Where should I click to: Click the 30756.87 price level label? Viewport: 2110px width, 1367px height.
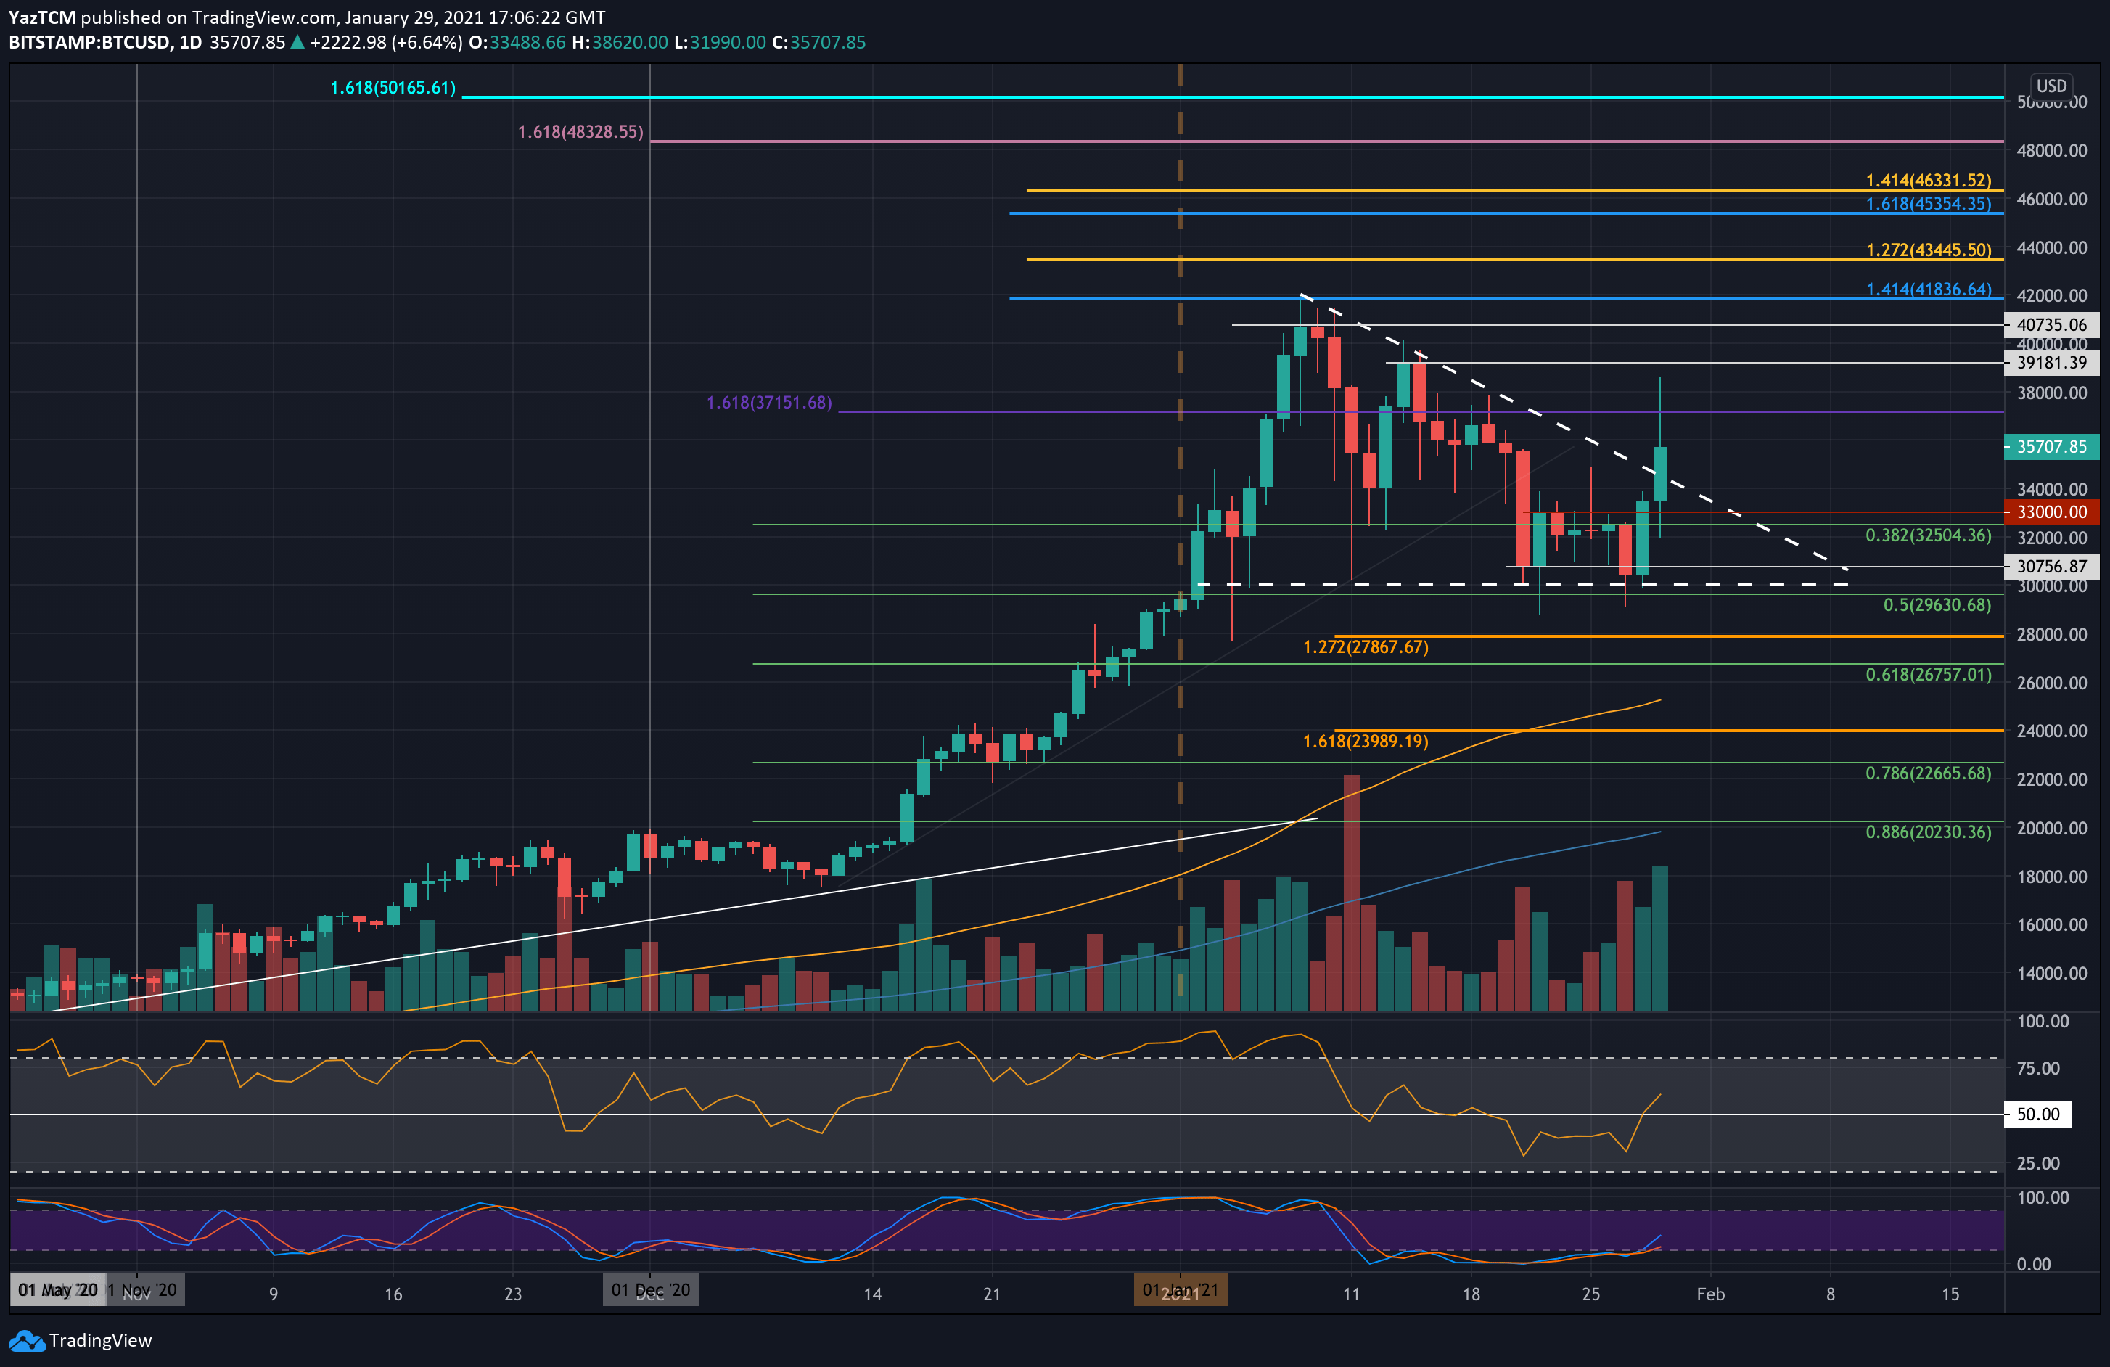point(2051,567)
